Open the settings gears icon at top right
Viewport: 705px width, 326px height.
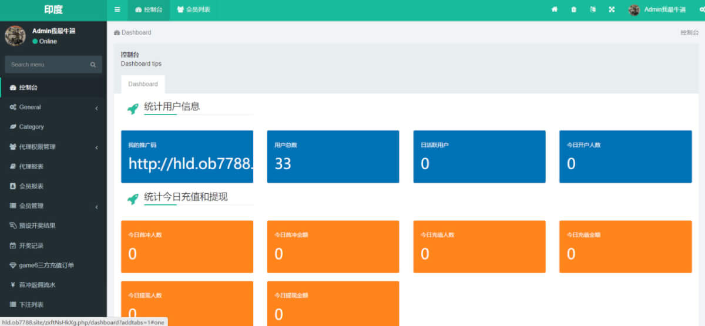pyautogui.click(x=701, y=10)
